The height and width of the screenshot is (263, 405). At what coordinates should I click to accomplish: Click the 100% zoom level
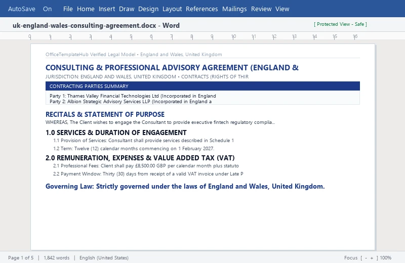point(386,257)
